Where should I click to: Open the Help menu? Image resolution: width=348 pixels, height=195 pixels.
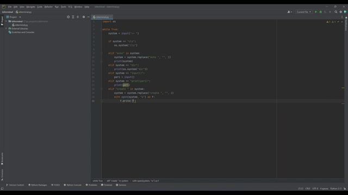87,7
